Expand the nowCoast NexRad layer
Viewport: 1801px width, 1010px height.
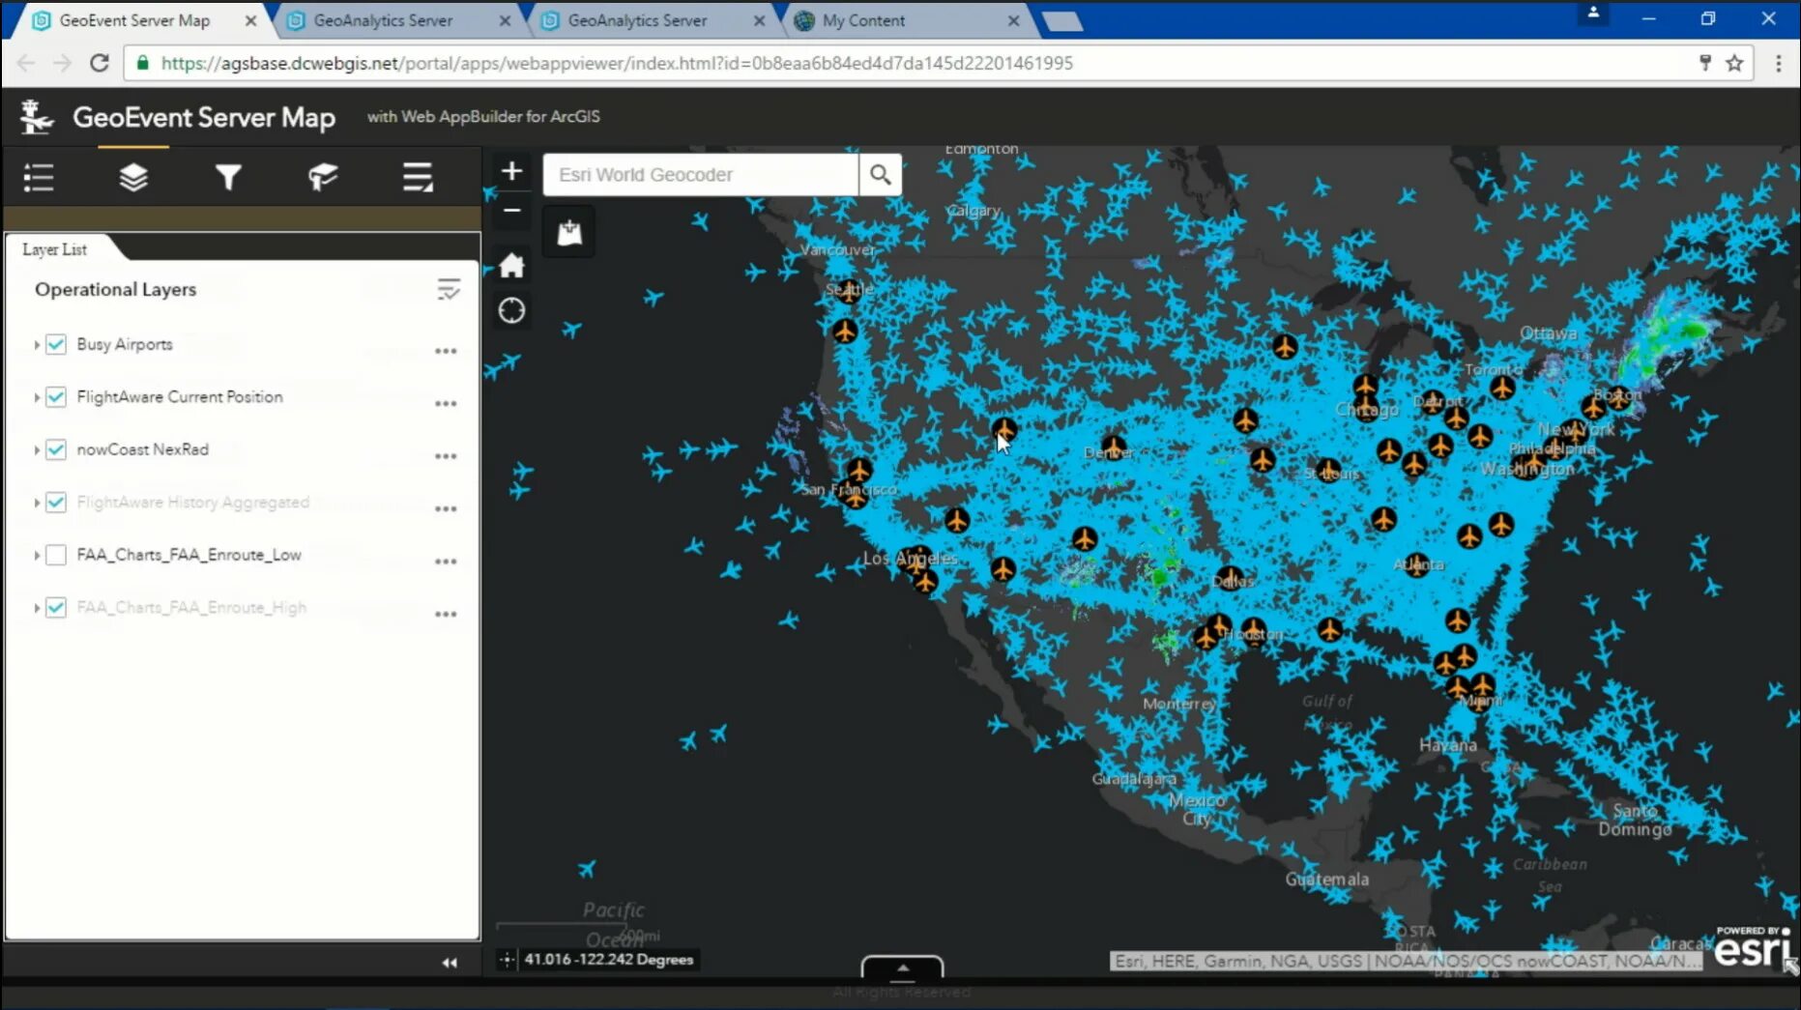(x=37, y=449)
